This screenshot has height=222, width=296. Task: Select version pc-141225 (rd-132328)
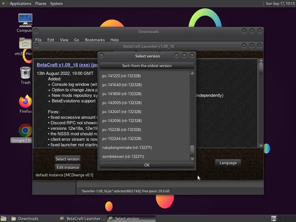145,76
